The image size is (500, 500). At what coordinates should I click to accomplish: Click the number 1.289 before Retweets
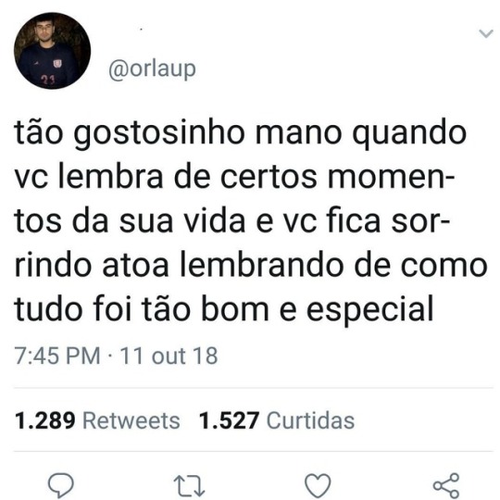click(45, 420)
